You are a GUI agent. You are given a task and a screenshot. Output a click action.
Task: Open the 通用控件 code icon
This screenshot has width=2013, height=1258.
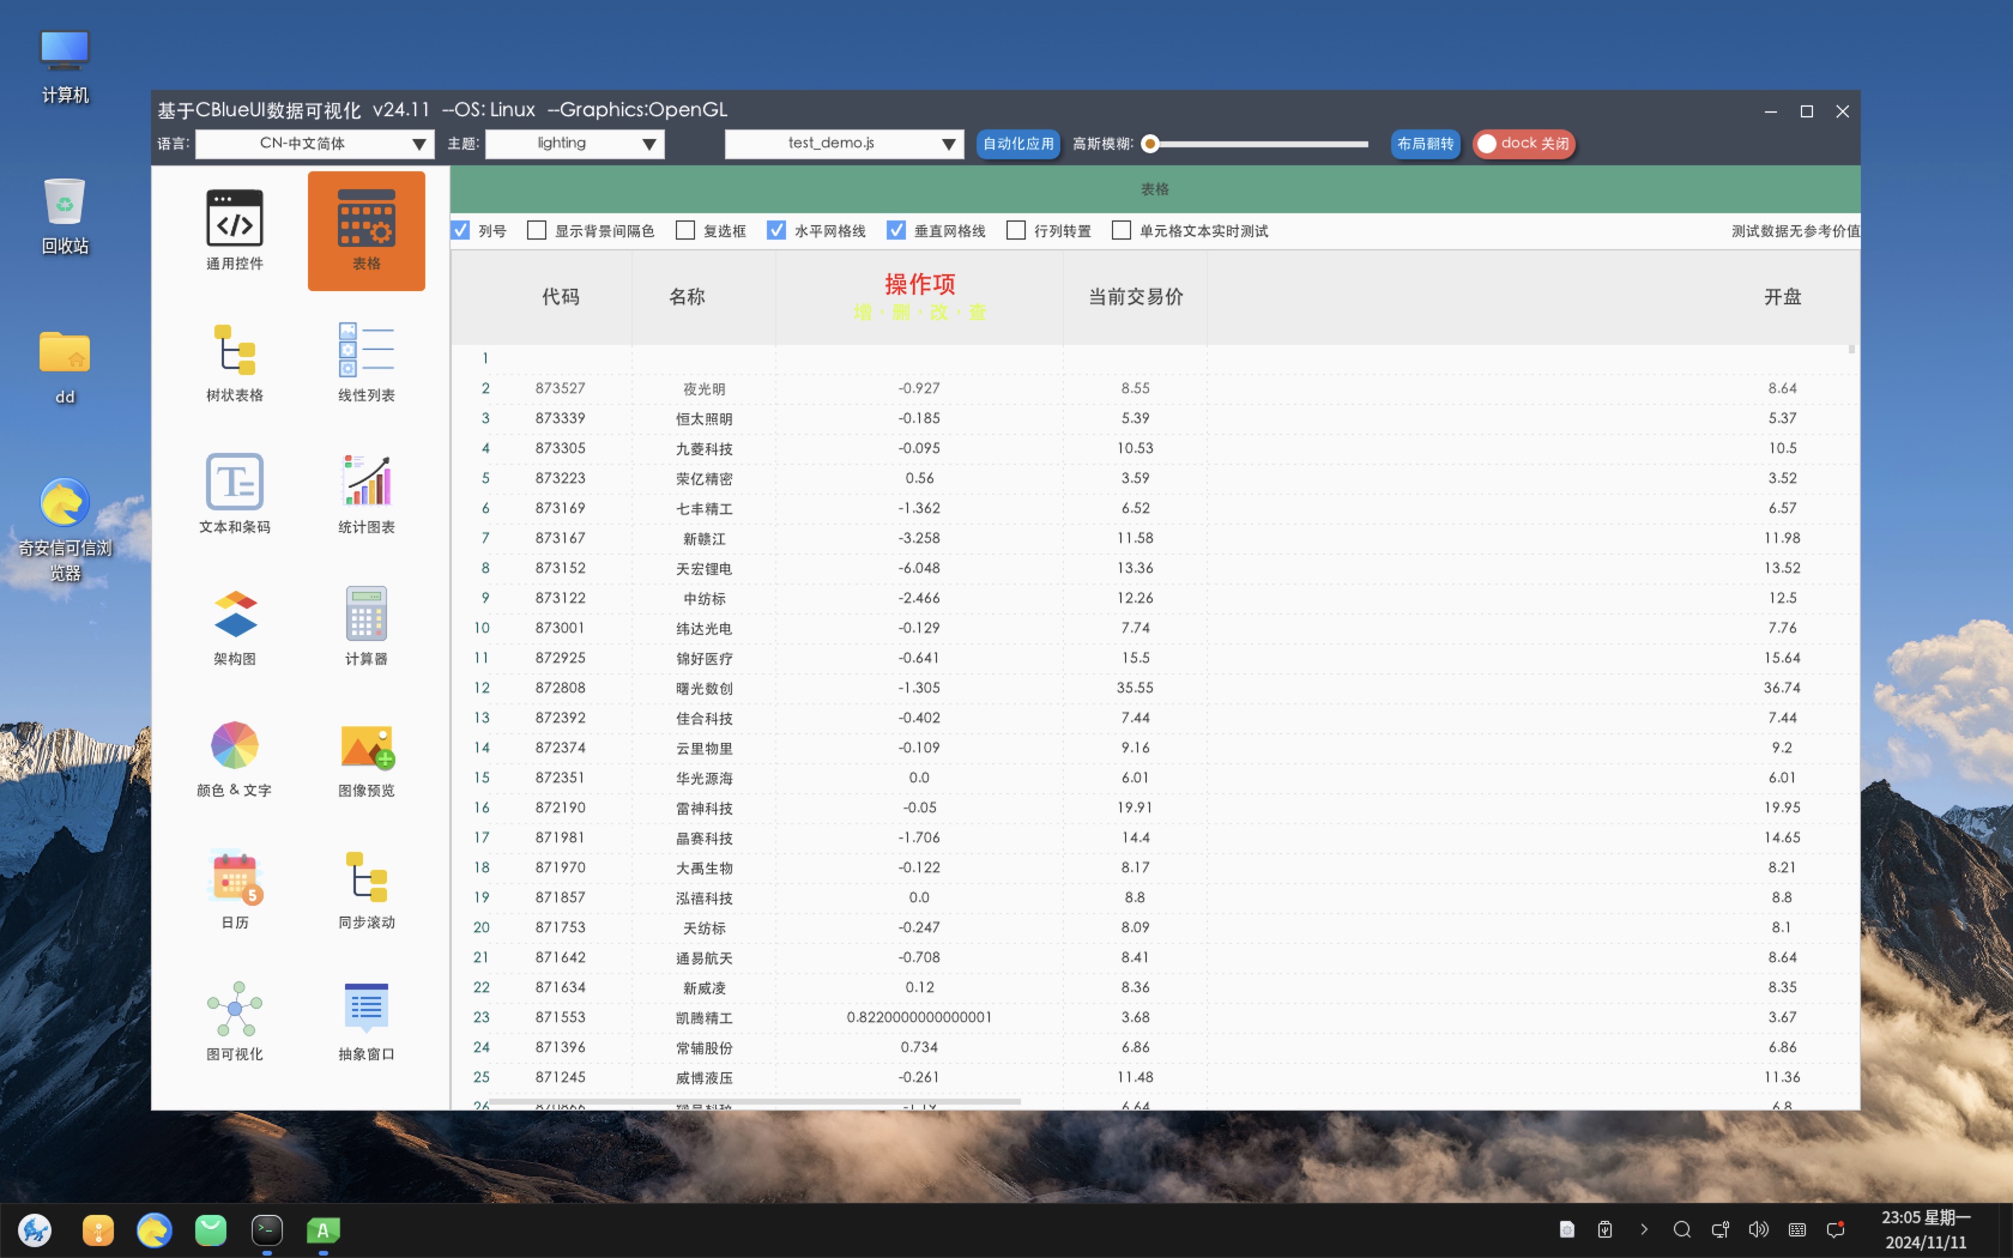pyautogui.click(x=235, y=219)
